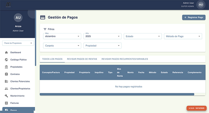Screen dimensions: 209x113
Task: Open the Año dropdown showing 2025
Action: coord(102,36)
